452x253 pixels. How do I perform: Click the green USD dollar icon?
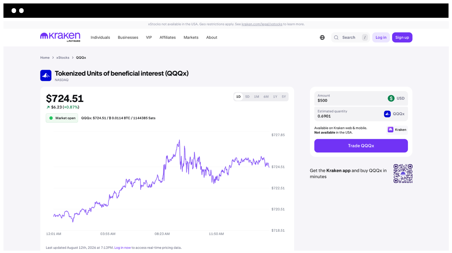point(391,98)
